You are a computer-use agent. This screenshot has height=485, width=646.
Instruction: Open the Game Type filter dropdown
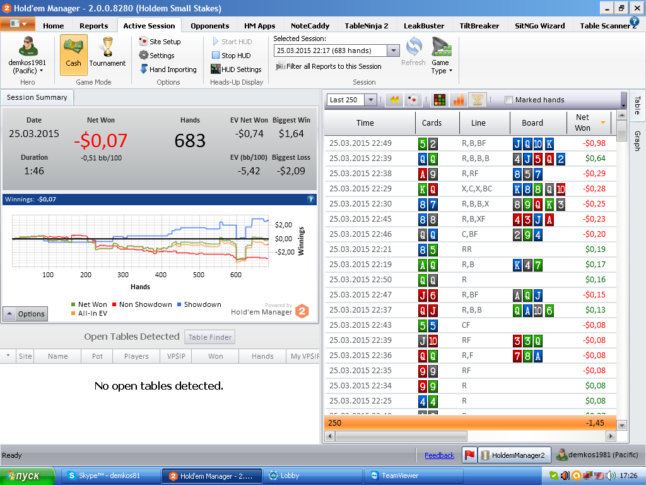442,56
